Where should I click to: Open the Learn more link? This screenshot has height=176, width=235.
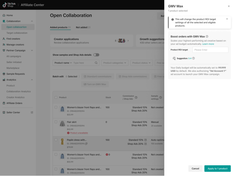point(208,44)
